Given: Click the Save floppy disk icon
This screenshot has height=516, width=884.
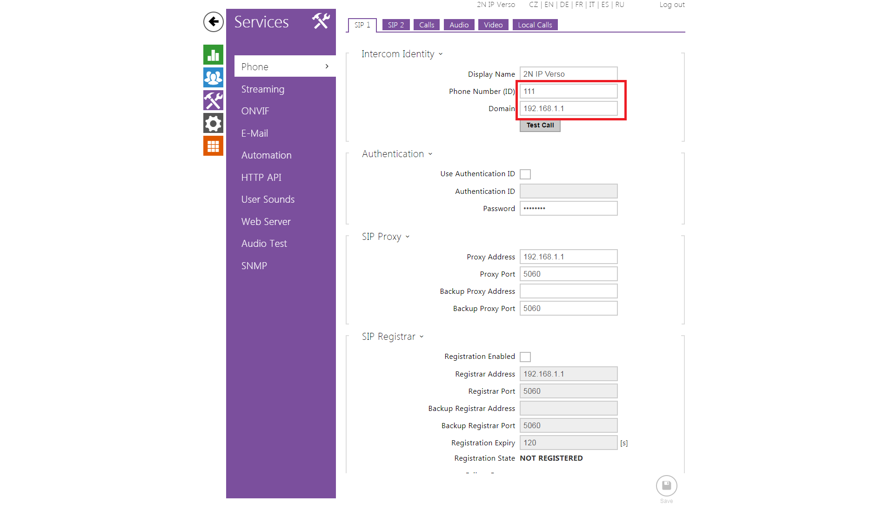Looking at the screenshot, I should pyautogui.click(x=666, y=486).
